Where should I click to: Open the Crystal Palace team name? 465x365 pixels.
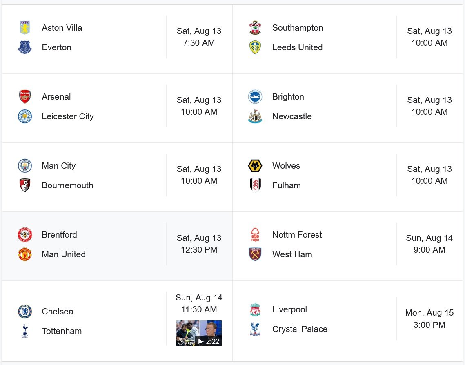point(300,329)
